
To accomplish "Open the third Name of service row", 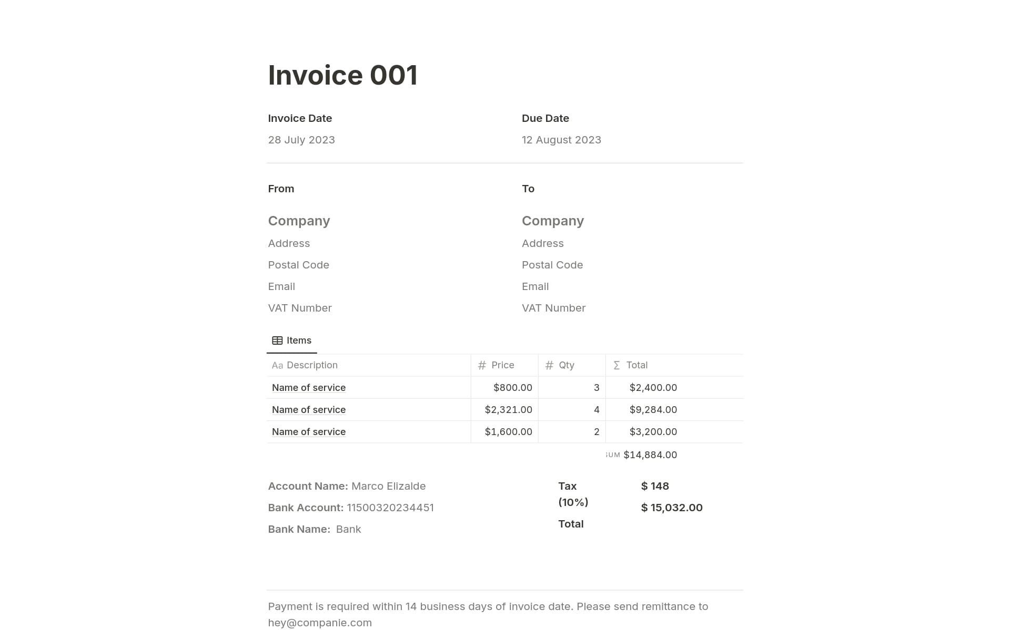I will [308, 431].
